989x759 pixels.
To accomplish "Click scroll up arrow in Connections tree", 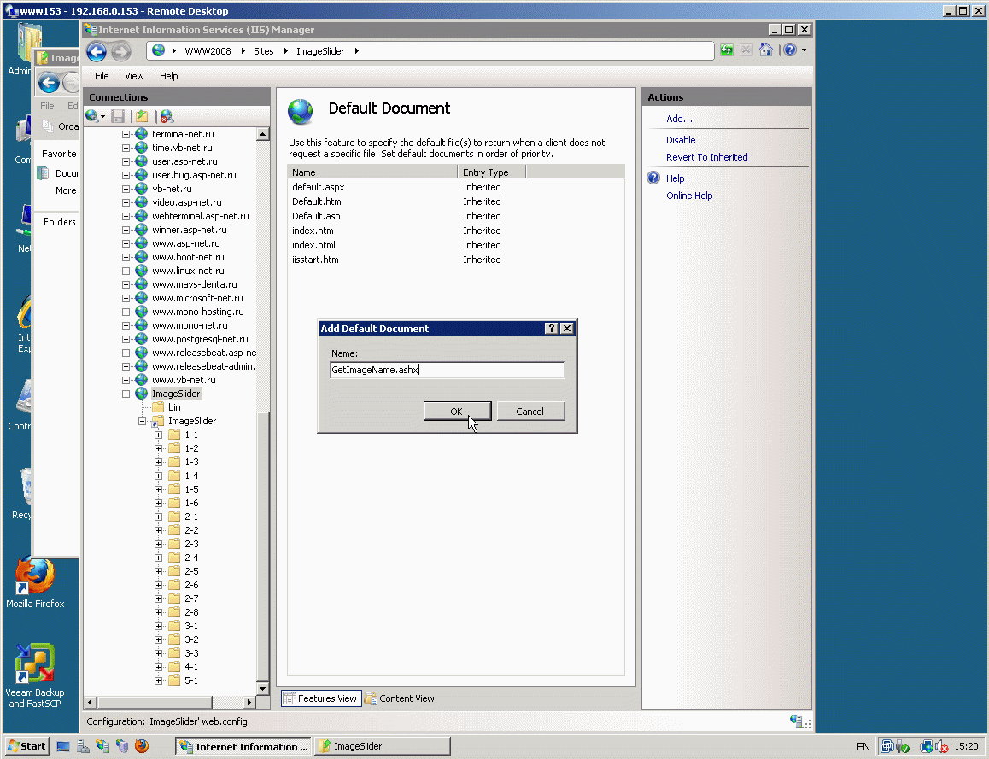I will (263, 134).
